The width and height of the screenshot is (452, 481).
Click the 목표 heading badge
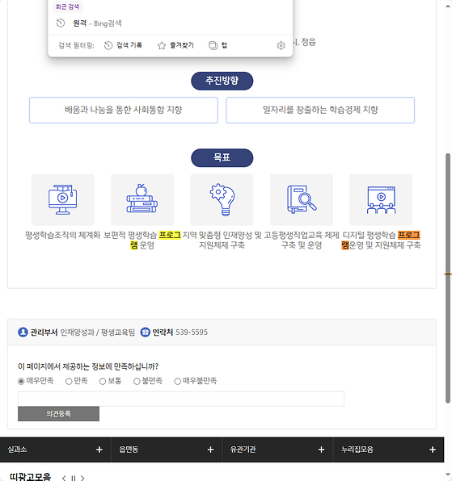[x=222, y=157]
